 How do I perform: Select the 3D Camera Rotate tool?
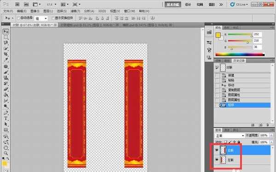coord(6,142)
